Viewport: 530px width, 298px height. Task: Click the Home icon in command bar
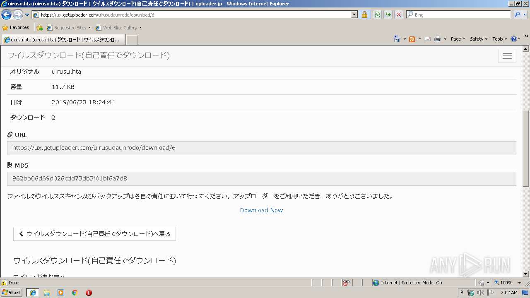(x=397, y=39)
